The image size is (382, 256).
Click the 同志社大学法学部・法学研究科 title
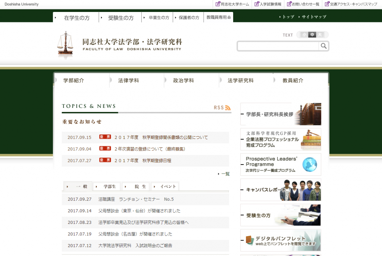(132, 42)
